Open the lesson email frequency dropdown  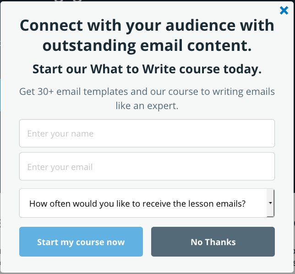147,203
